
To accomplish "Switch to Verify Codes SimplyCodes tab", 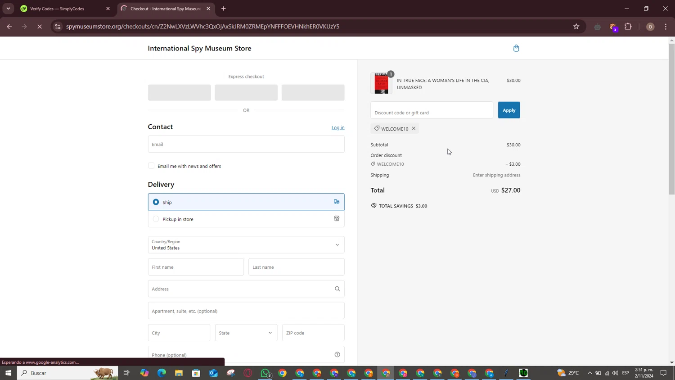I will tap(65, 9).
